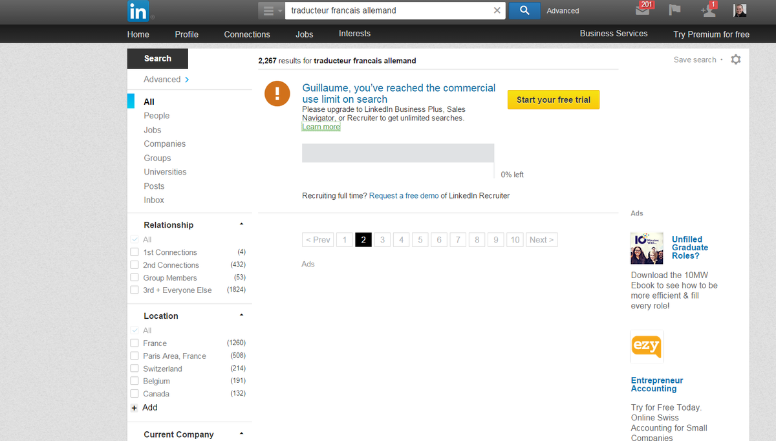This screenshot has width=776, height=441.
Task: Check the 1st Connections box
Action: [135, 252]
